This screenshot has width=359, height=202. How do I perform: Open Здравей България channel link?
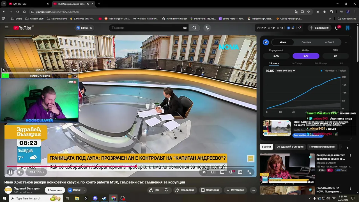click(x=27, y=189)
